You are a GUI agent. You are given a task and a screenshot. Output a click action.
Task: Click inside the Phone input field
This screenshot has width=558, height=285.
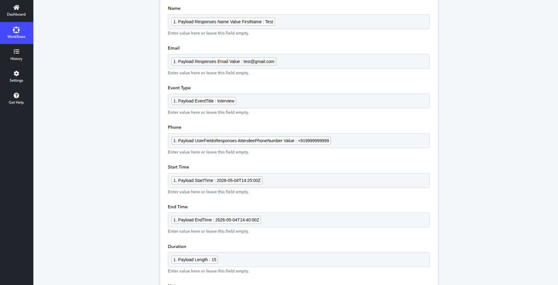coord(299,141)
